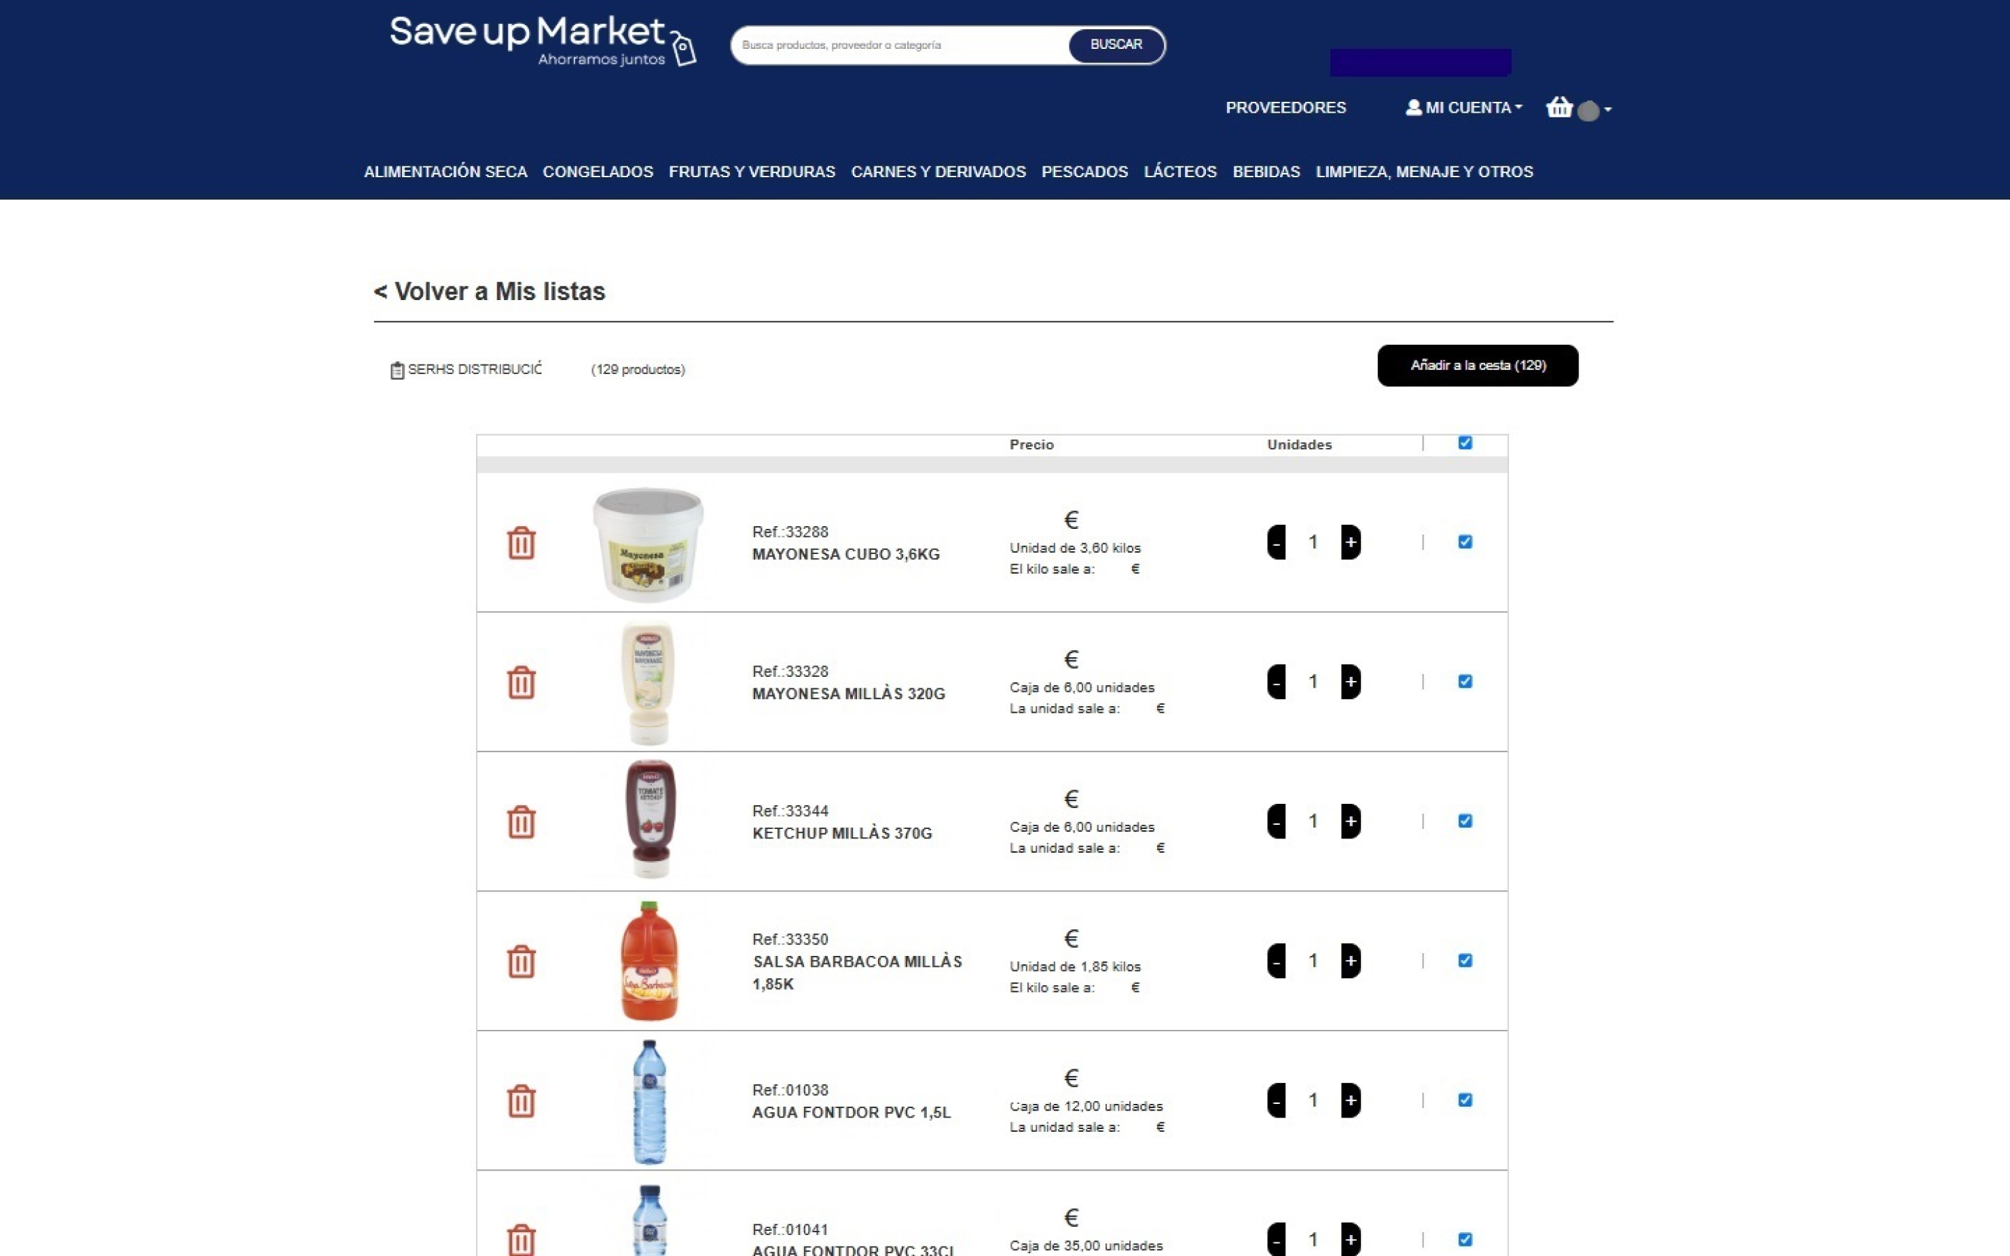Click trash icon for AGUA FONTDOR PVC 33CL
This screenshot has width=2010, height=1256.
pyautogui.click(x=521, y=1240)
